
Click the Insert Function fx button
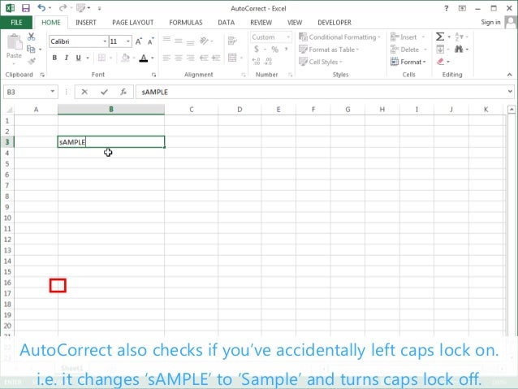pos(123,92)
